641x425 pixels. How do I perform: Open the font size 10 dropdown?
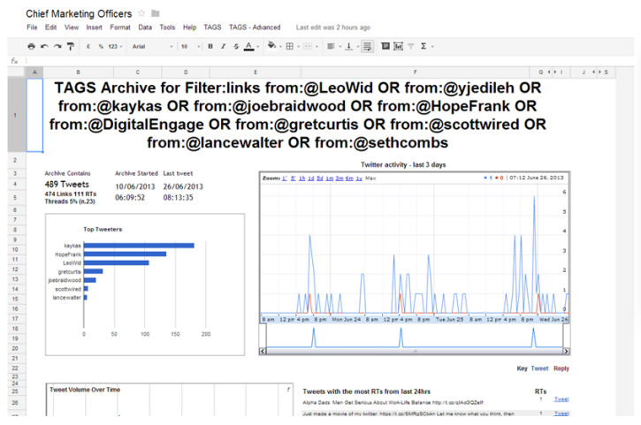point(189,46)
